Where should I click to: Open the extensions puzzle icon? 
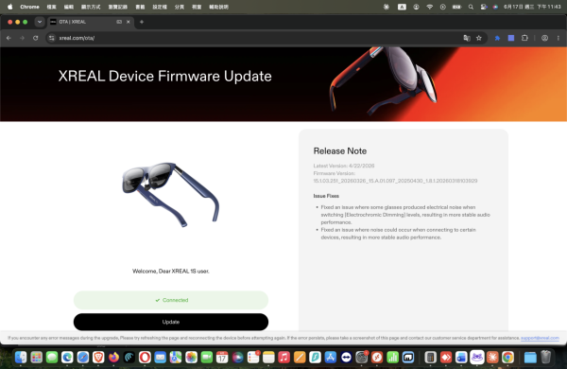[524, 38]
